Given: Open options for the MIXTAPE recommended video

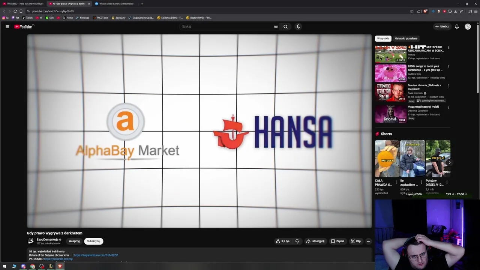Looking at the screenshot, I should click(x=448, y=48).
